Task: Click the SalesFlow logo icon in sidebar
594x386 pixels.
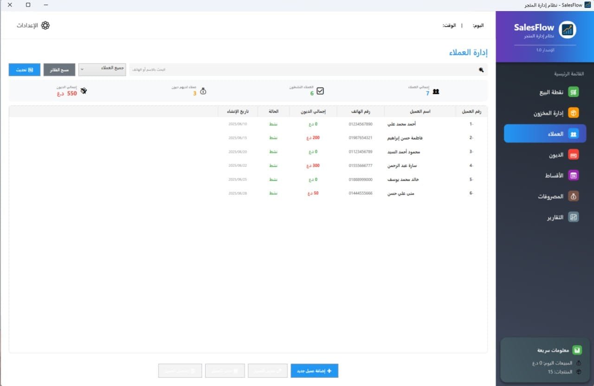Action: coord(567,30)
